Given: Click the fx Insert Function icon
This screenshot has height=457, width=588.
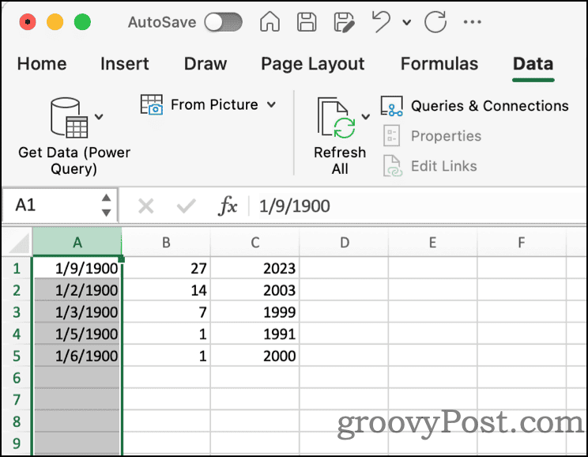Looking at the screenshot, I should 228,206.
